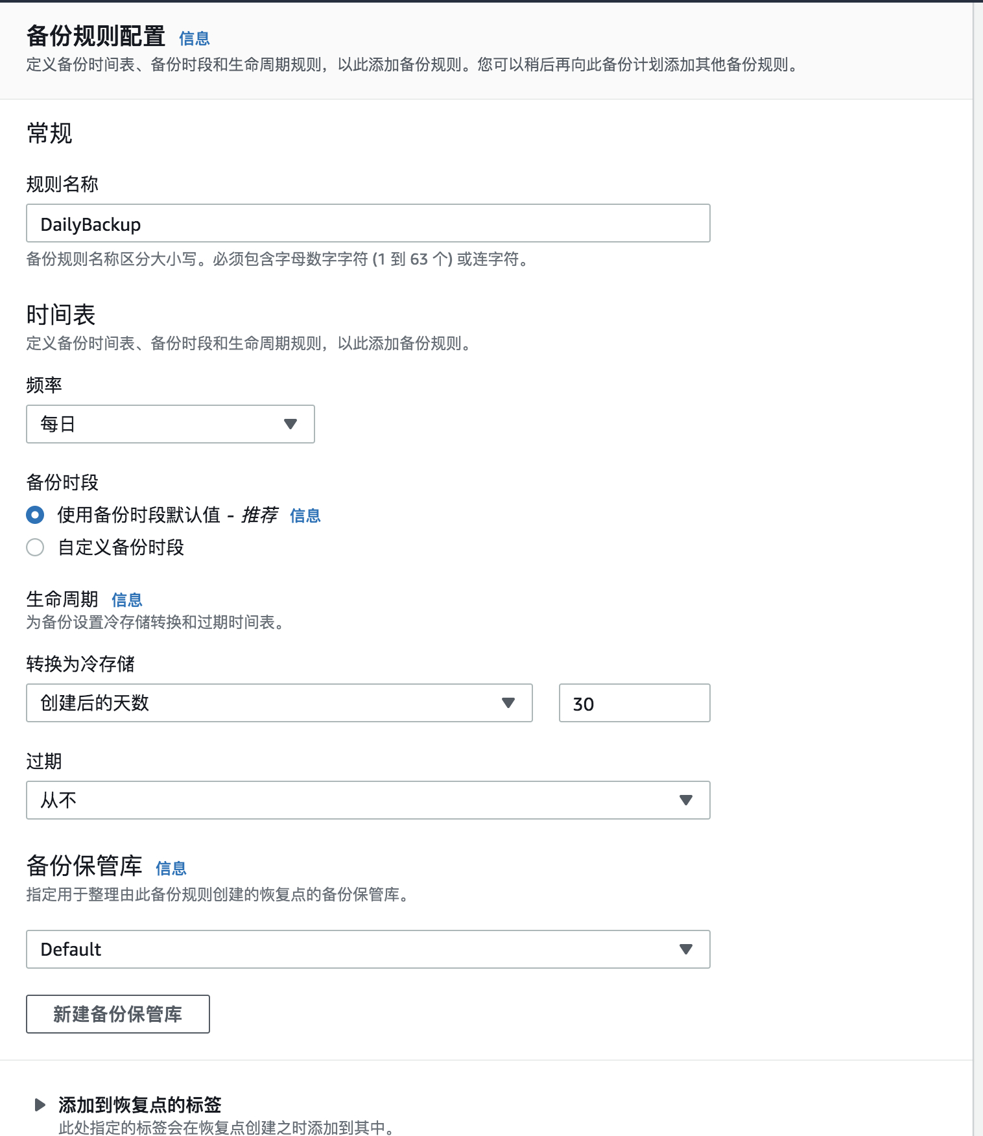Open 信息 link beside 推荐 backup window
Image resolution: width=983 pixels, height=1136 pixels.
[305, 515]
